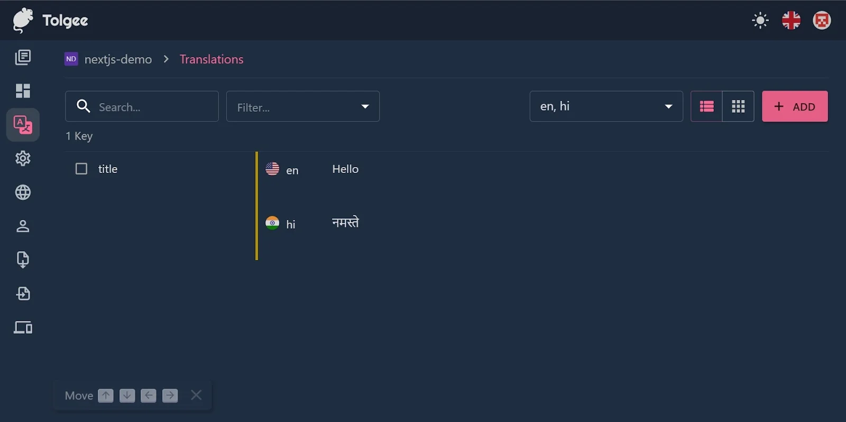Open the Filter dropdown
Screen dimensions: 846x422
(302, 106)
